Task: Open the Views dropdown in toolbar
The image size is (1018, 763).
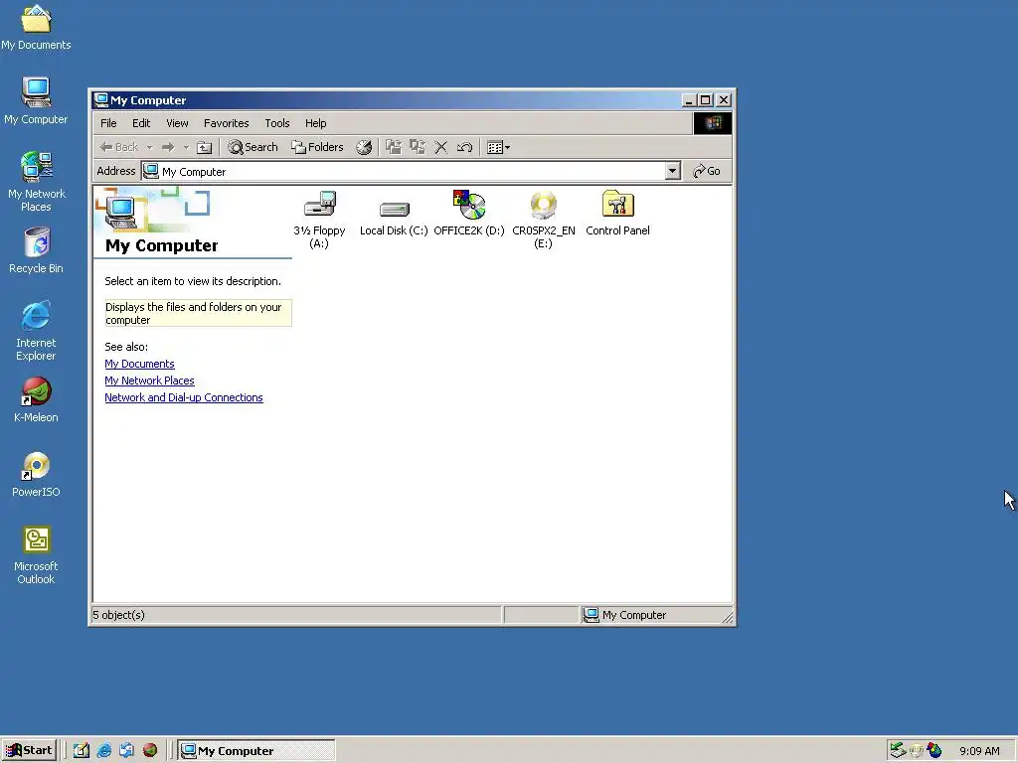Action: (498, 147)
